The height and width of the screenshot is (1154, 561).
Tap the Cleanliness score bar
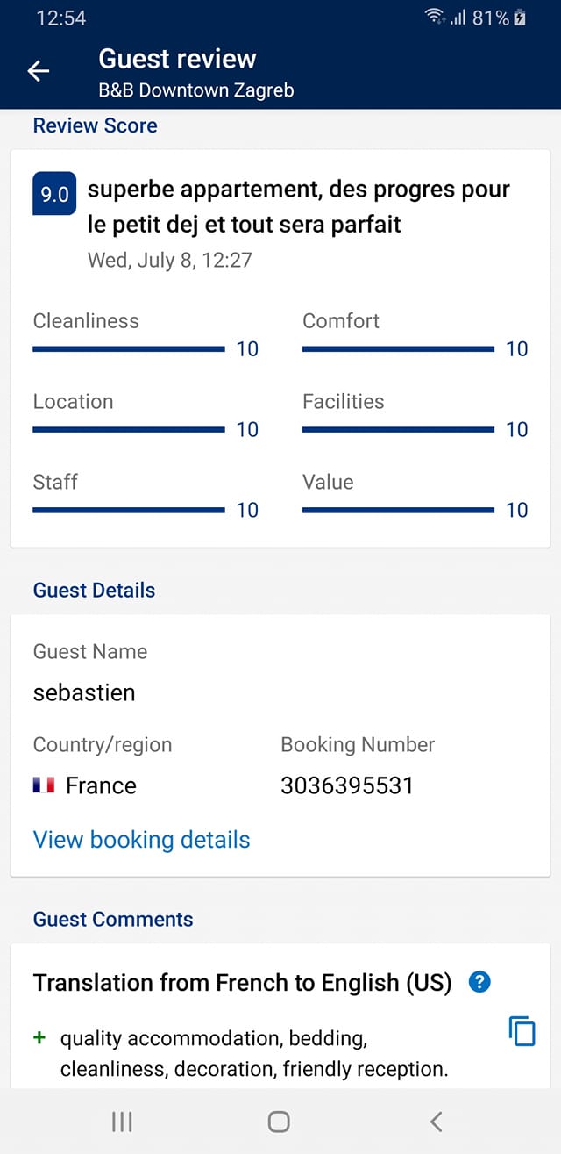point(129,349)
